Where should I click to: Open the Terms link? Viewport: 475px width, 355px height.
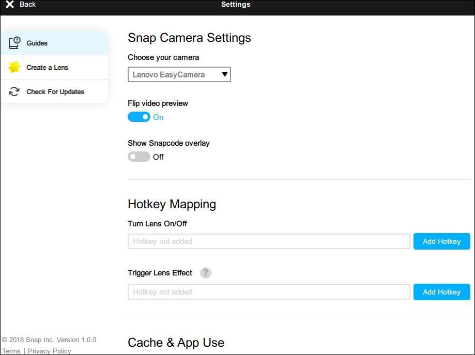11,351
